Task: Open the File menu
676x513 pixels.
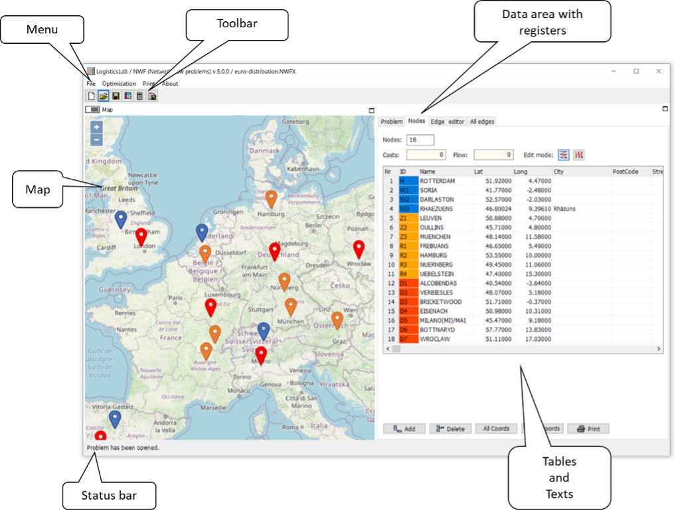Action: tap(91, 84)
